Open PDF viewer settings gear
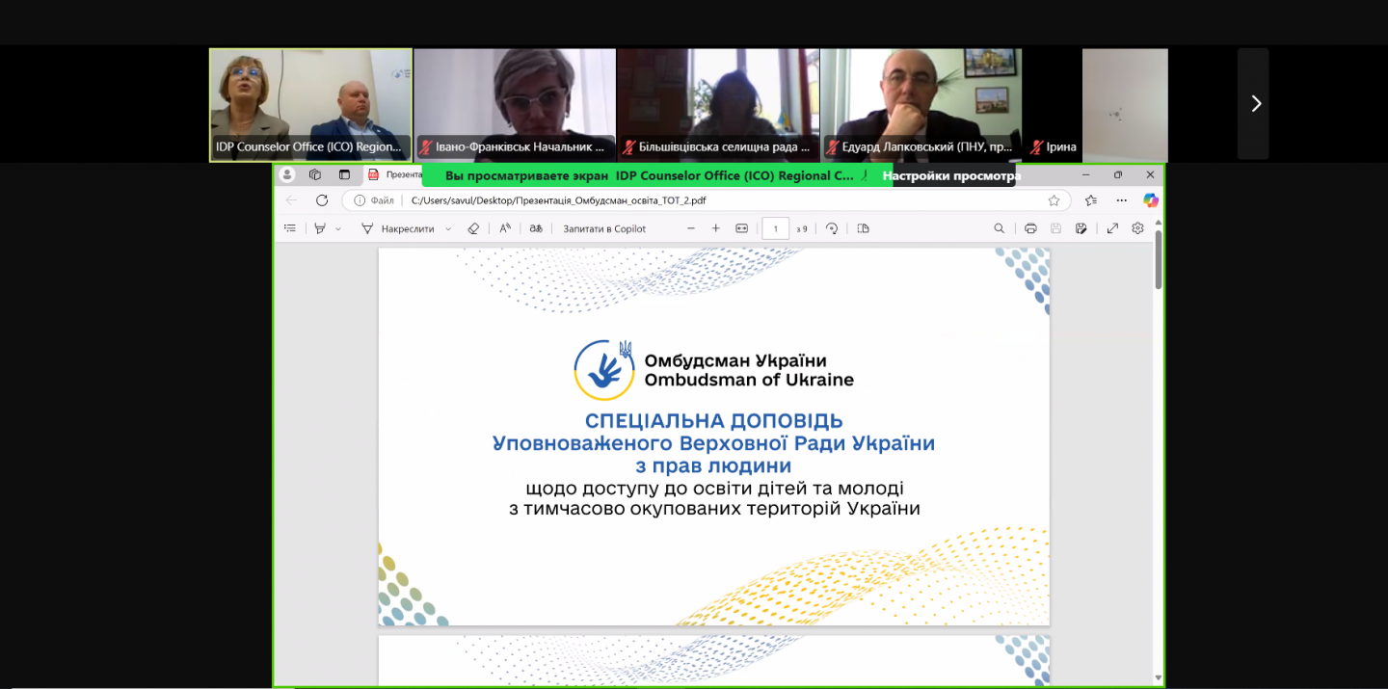The width and height of the screenshot is (1388, 689). 1137,228
